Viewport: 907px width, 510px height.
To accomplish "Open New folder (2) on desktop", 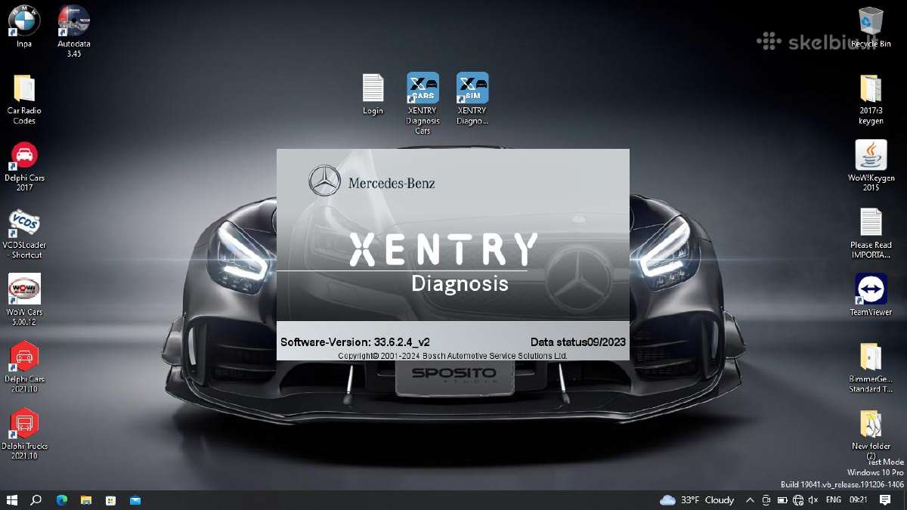I will tap(871, 435).
